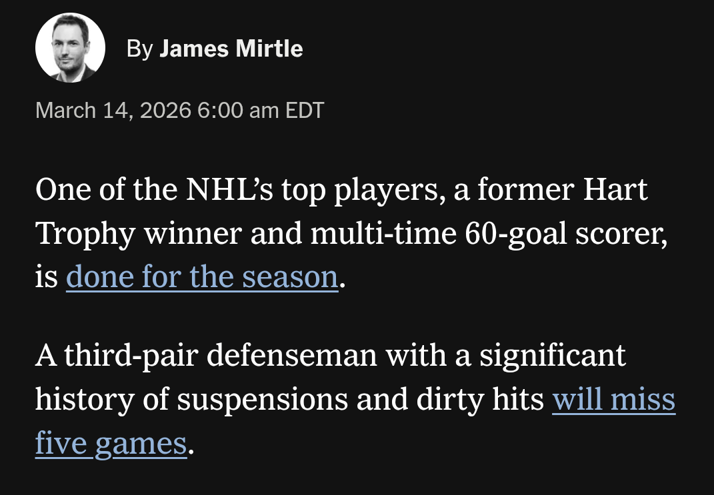Follow the "will miss" hyperlink text
The image size is (714, 495).
(613, 400)
